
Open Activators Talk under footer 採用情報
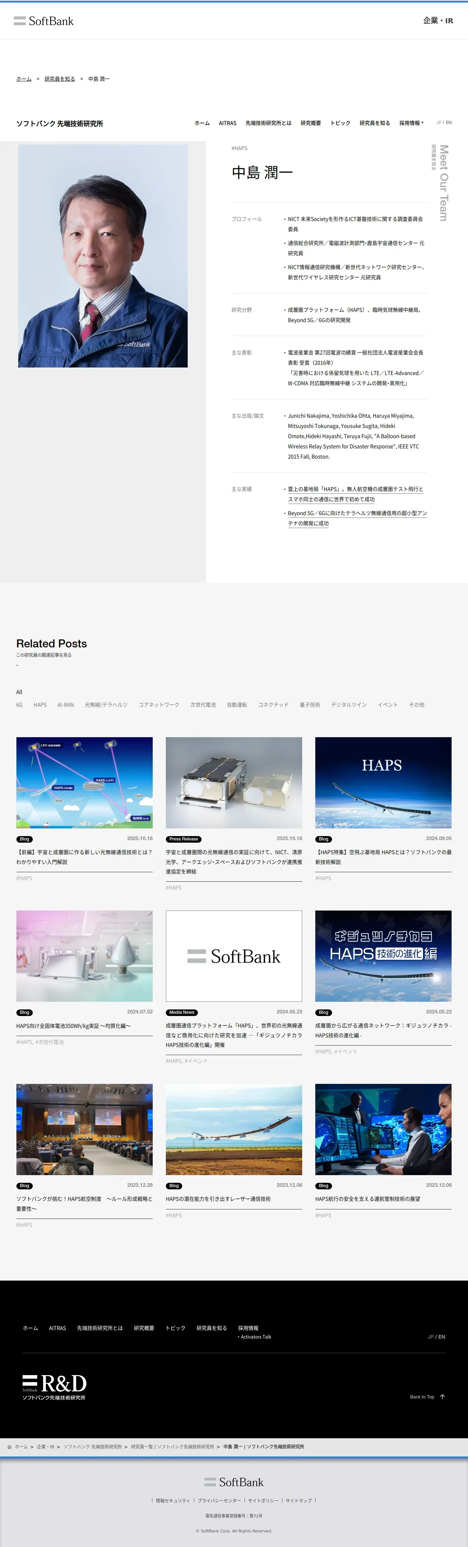pos(256,1337)
